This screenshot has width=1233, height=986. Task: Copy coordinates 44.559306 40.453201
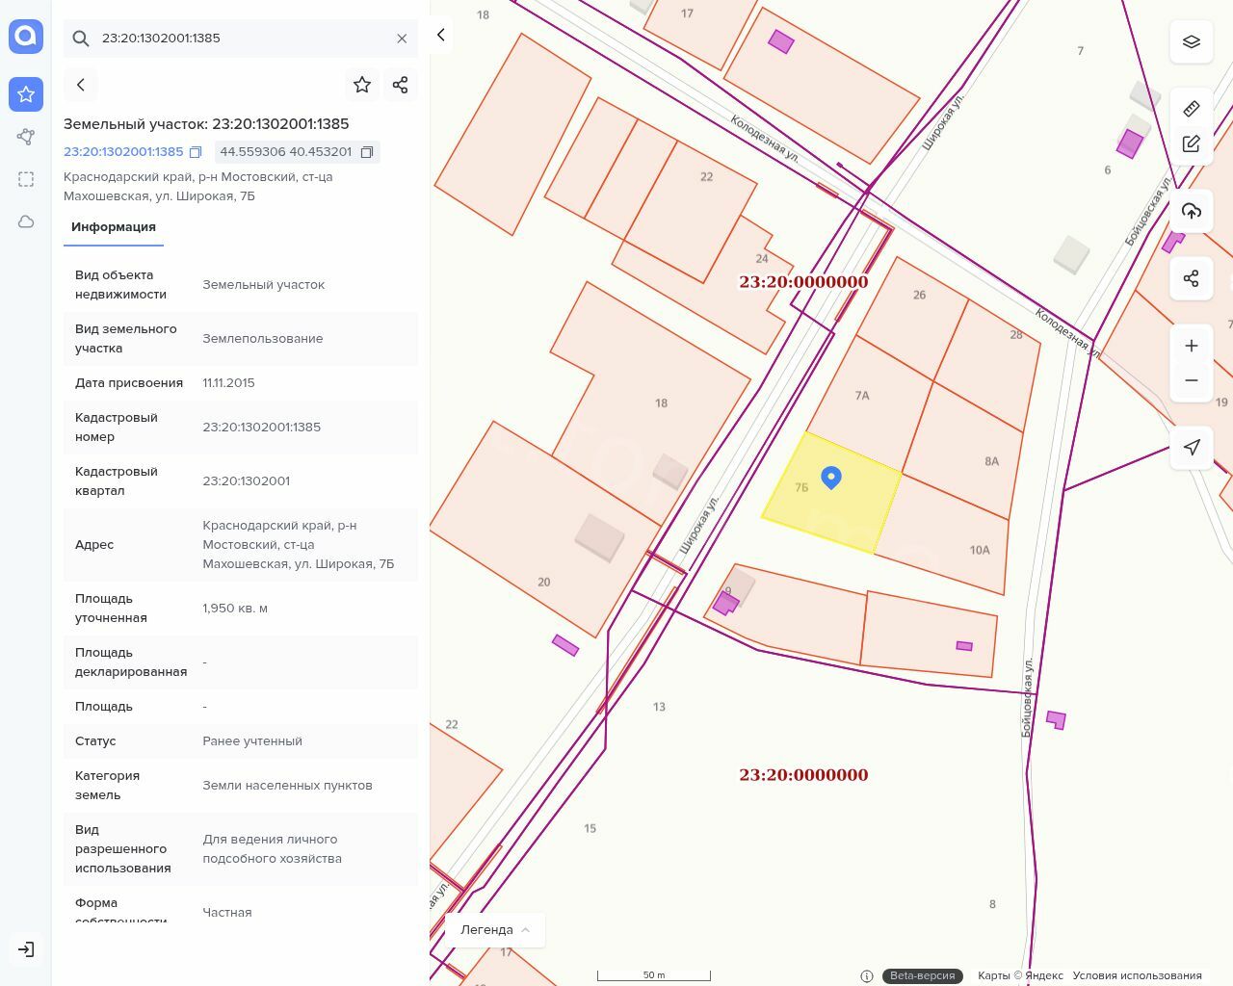[367, 152]
